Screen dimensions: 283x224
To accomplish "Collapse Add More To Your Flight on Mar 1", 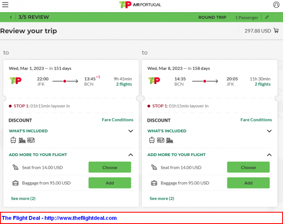I will pos(131,155).
